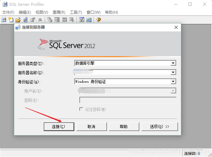Image resolution: width=212 pixels, height=157 pixels.
Task: Click the grayed down-arrow toolbar icon
Action: (x=72, y=20)
